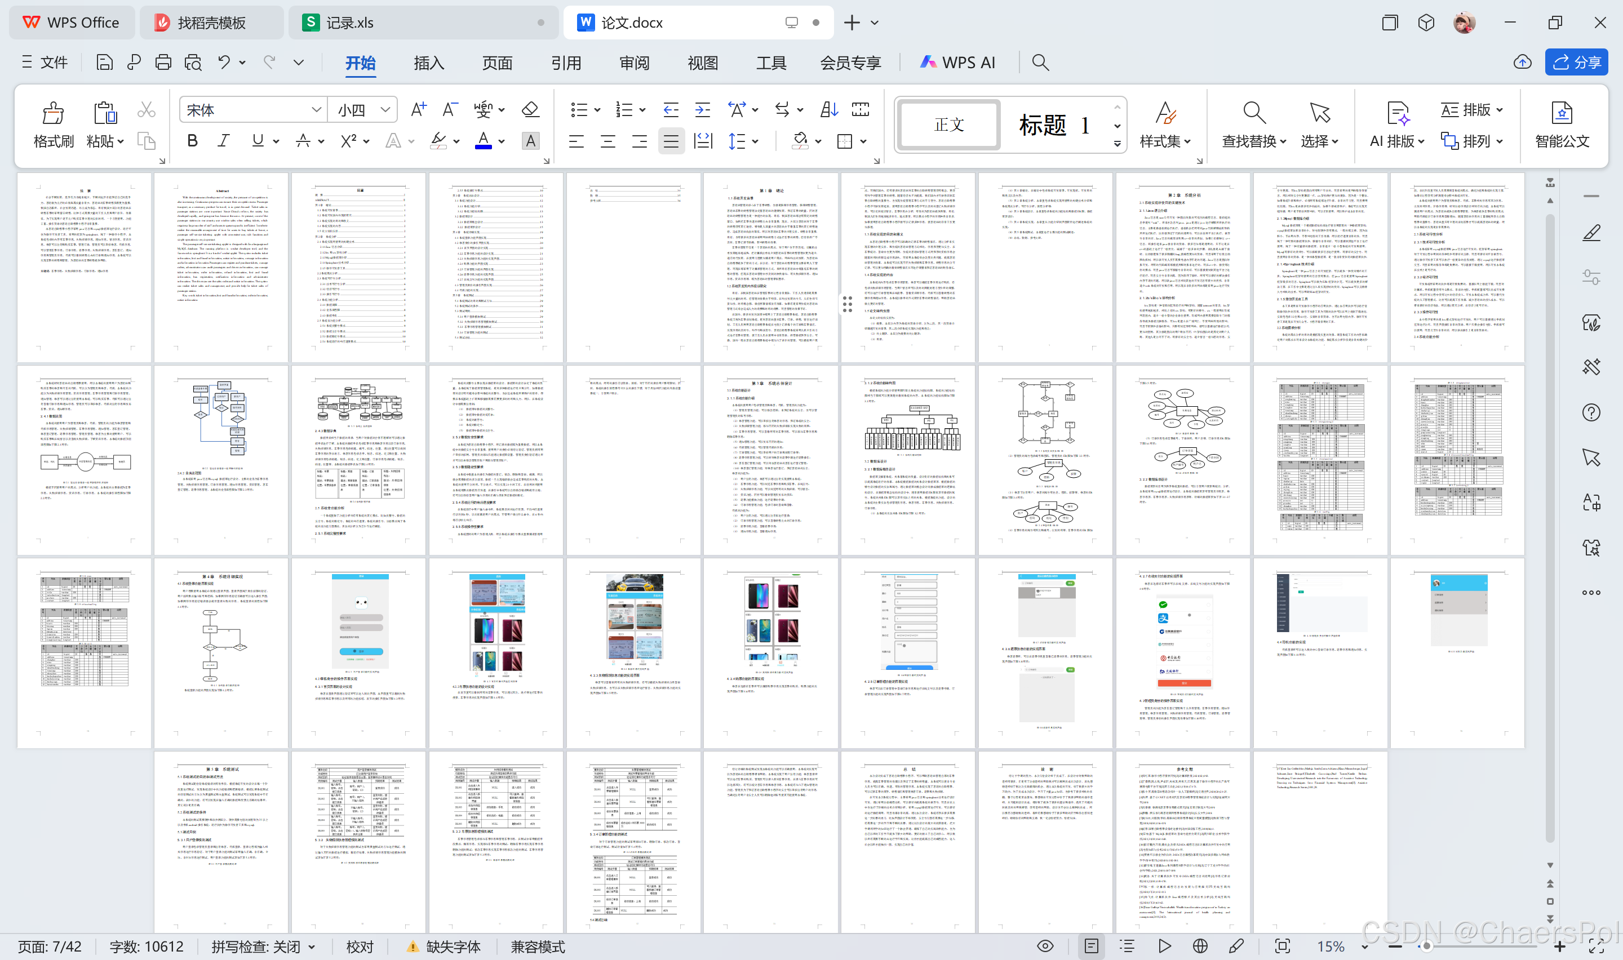
Task: Click the font color red A swatch
Action: 483,141
